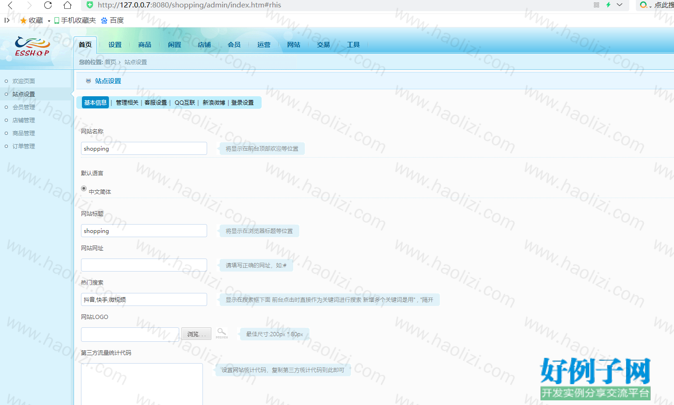The height and width of the screenshot is (405, 674).
Task: Open the 会员 top menu
Action: pos(234,45)
